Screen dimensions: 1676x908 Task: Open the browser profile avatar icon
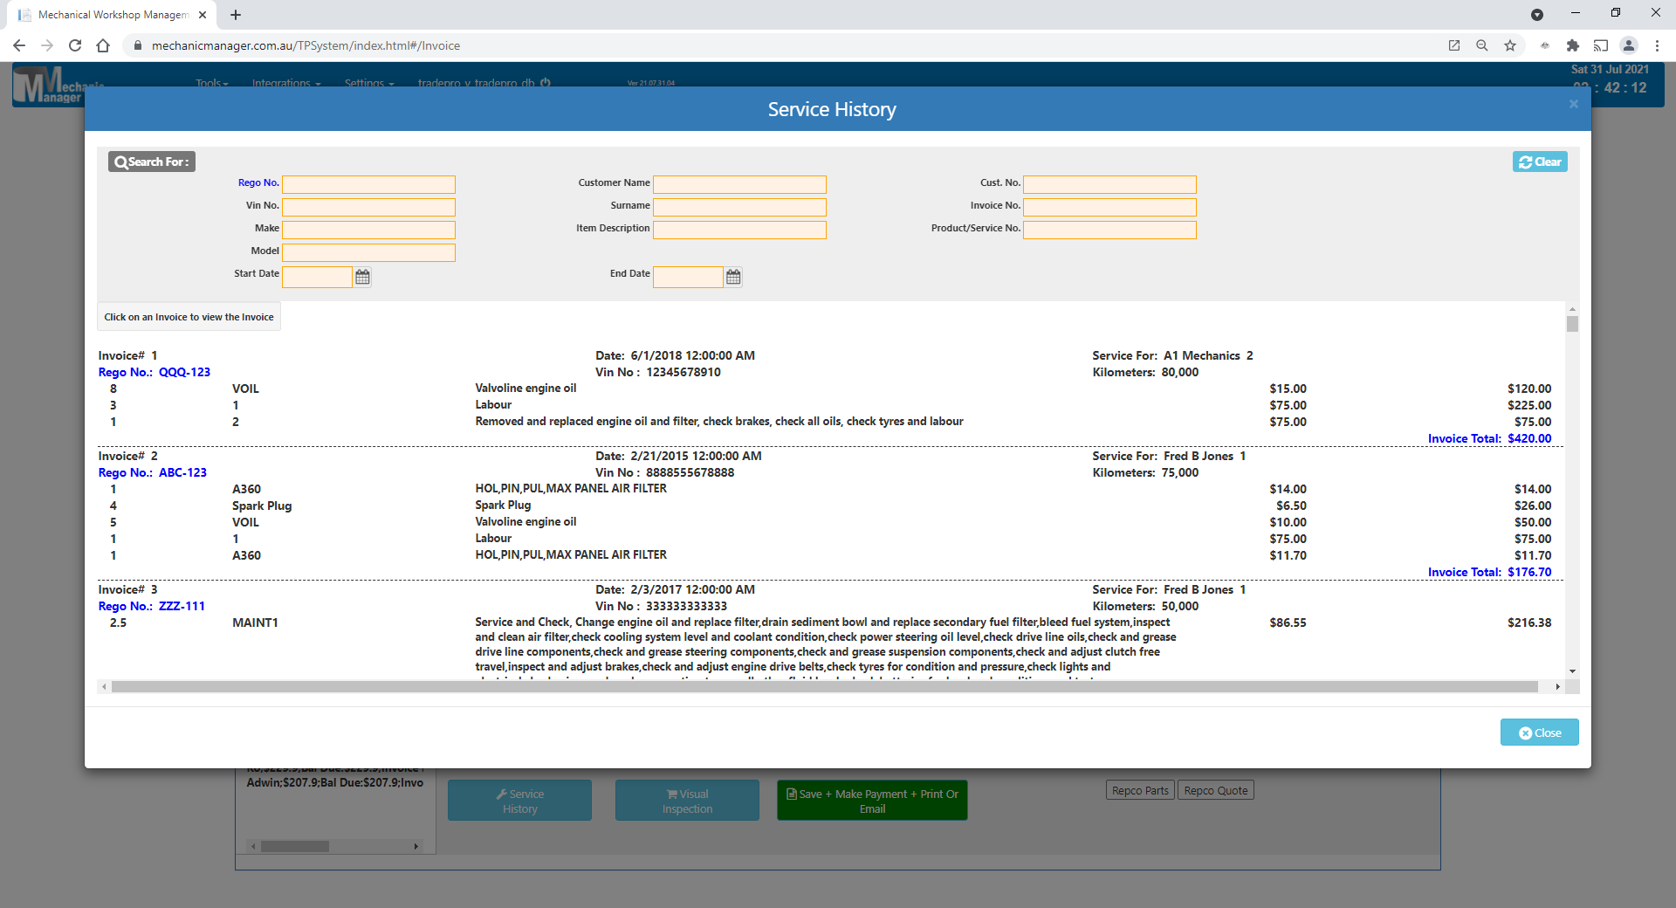pos(1629,45)
